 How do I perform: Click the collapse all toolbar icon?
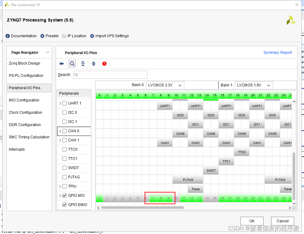click(x=83, y=64)
